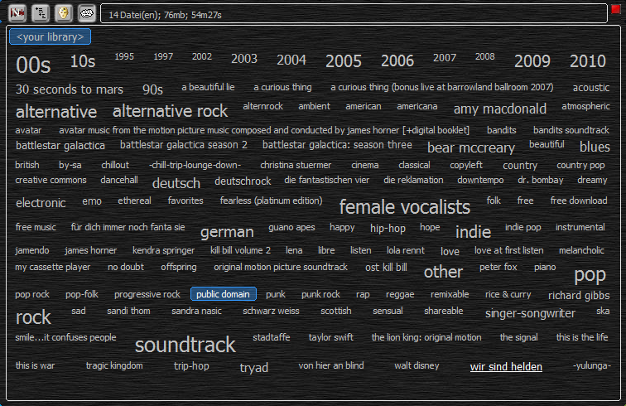Pick the kill bill volume 2 tag

(x=240, y=250)
